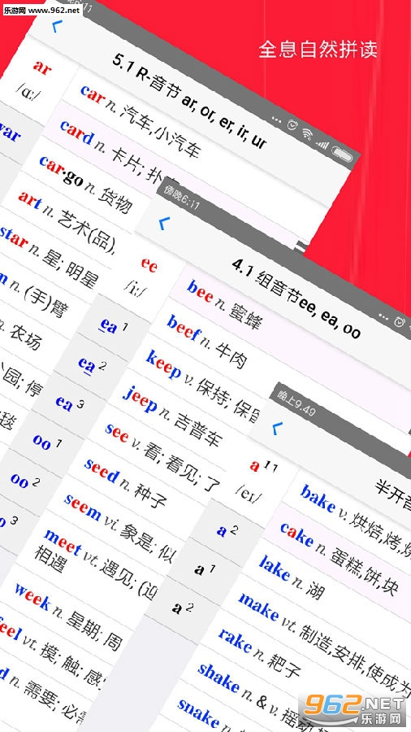Select the 'ea 3' sound tab
The image size is (411, 732).
click(69, 403)
